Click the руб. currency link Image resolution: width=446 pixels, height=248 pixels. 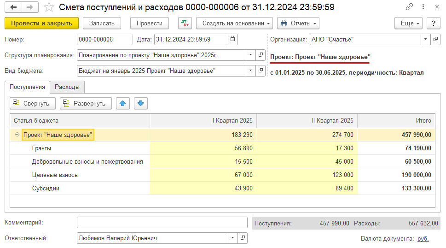point(423,238)
